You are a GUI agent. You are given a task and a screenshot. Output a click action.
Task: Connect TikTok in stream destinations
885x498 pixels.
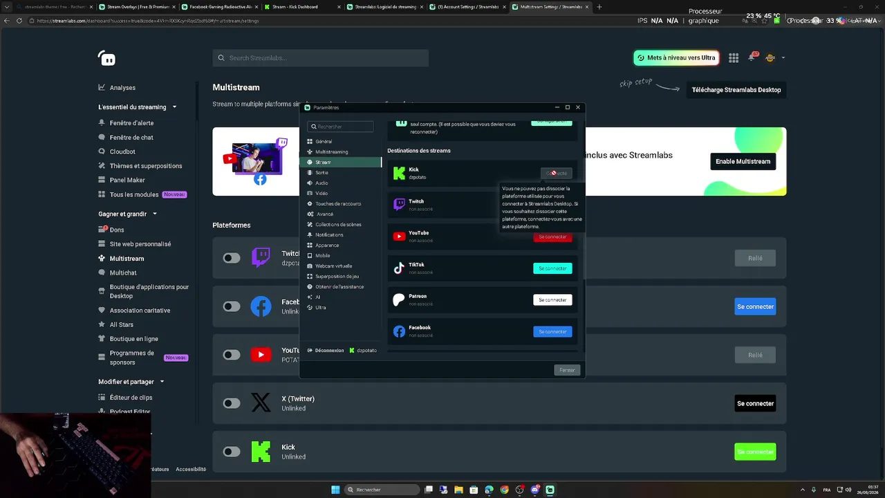click(x=552, y=268)
